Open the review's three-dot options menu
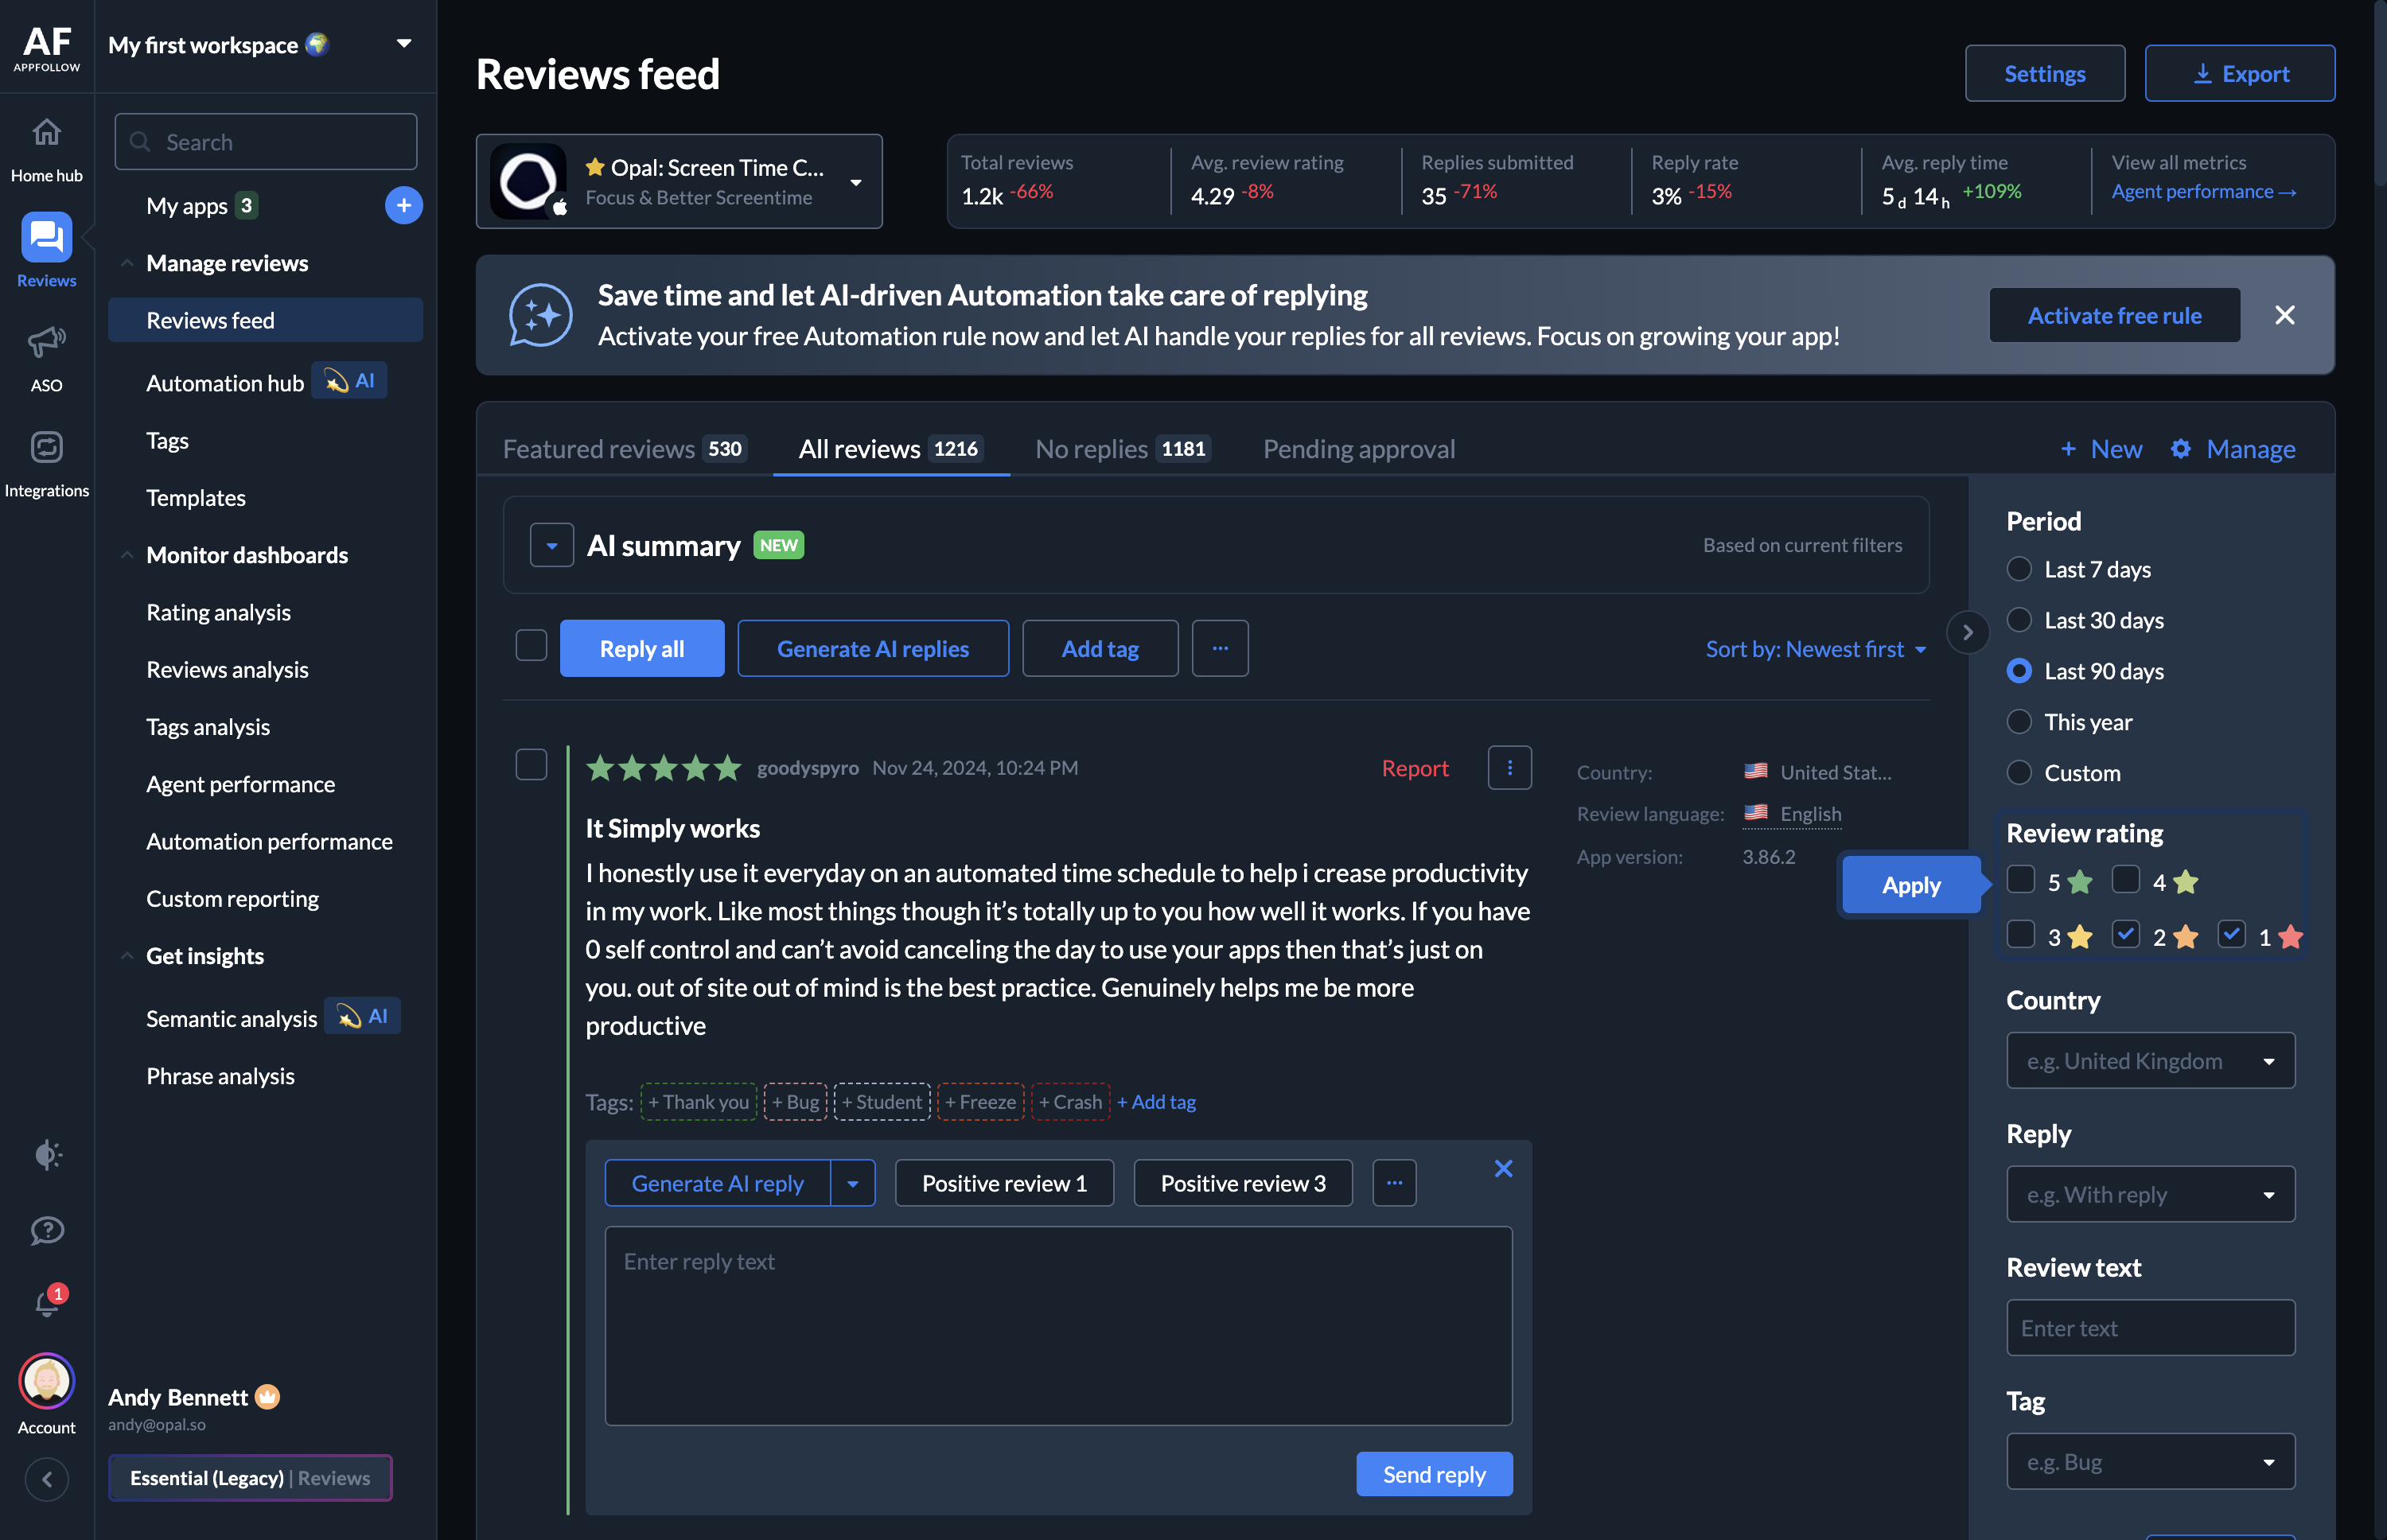The height and width of the screenshot is (1540, 2387). (1509, 768)
